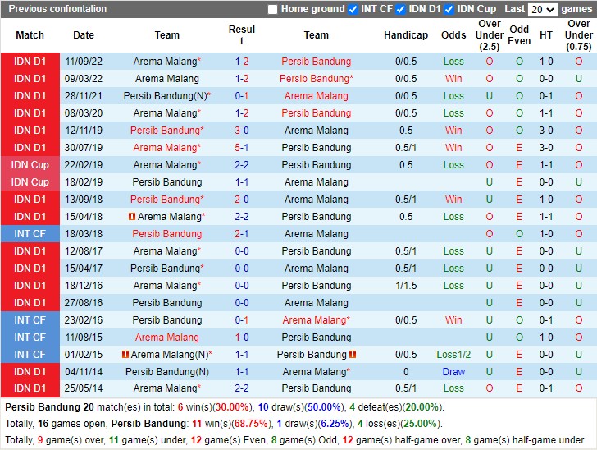
Task: Click red card icon before Arema Malang(N) 01/02/15
Action: (x=125, y=354)
